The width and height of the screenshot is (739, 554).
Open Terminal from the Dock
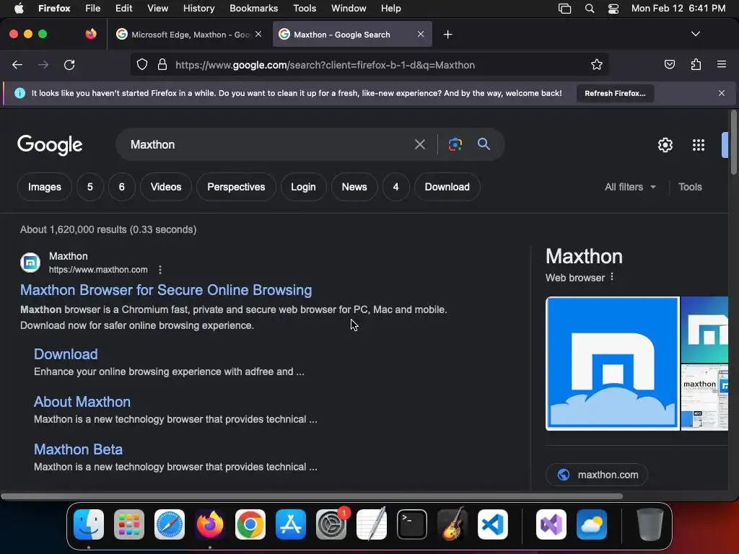(412, 524)
